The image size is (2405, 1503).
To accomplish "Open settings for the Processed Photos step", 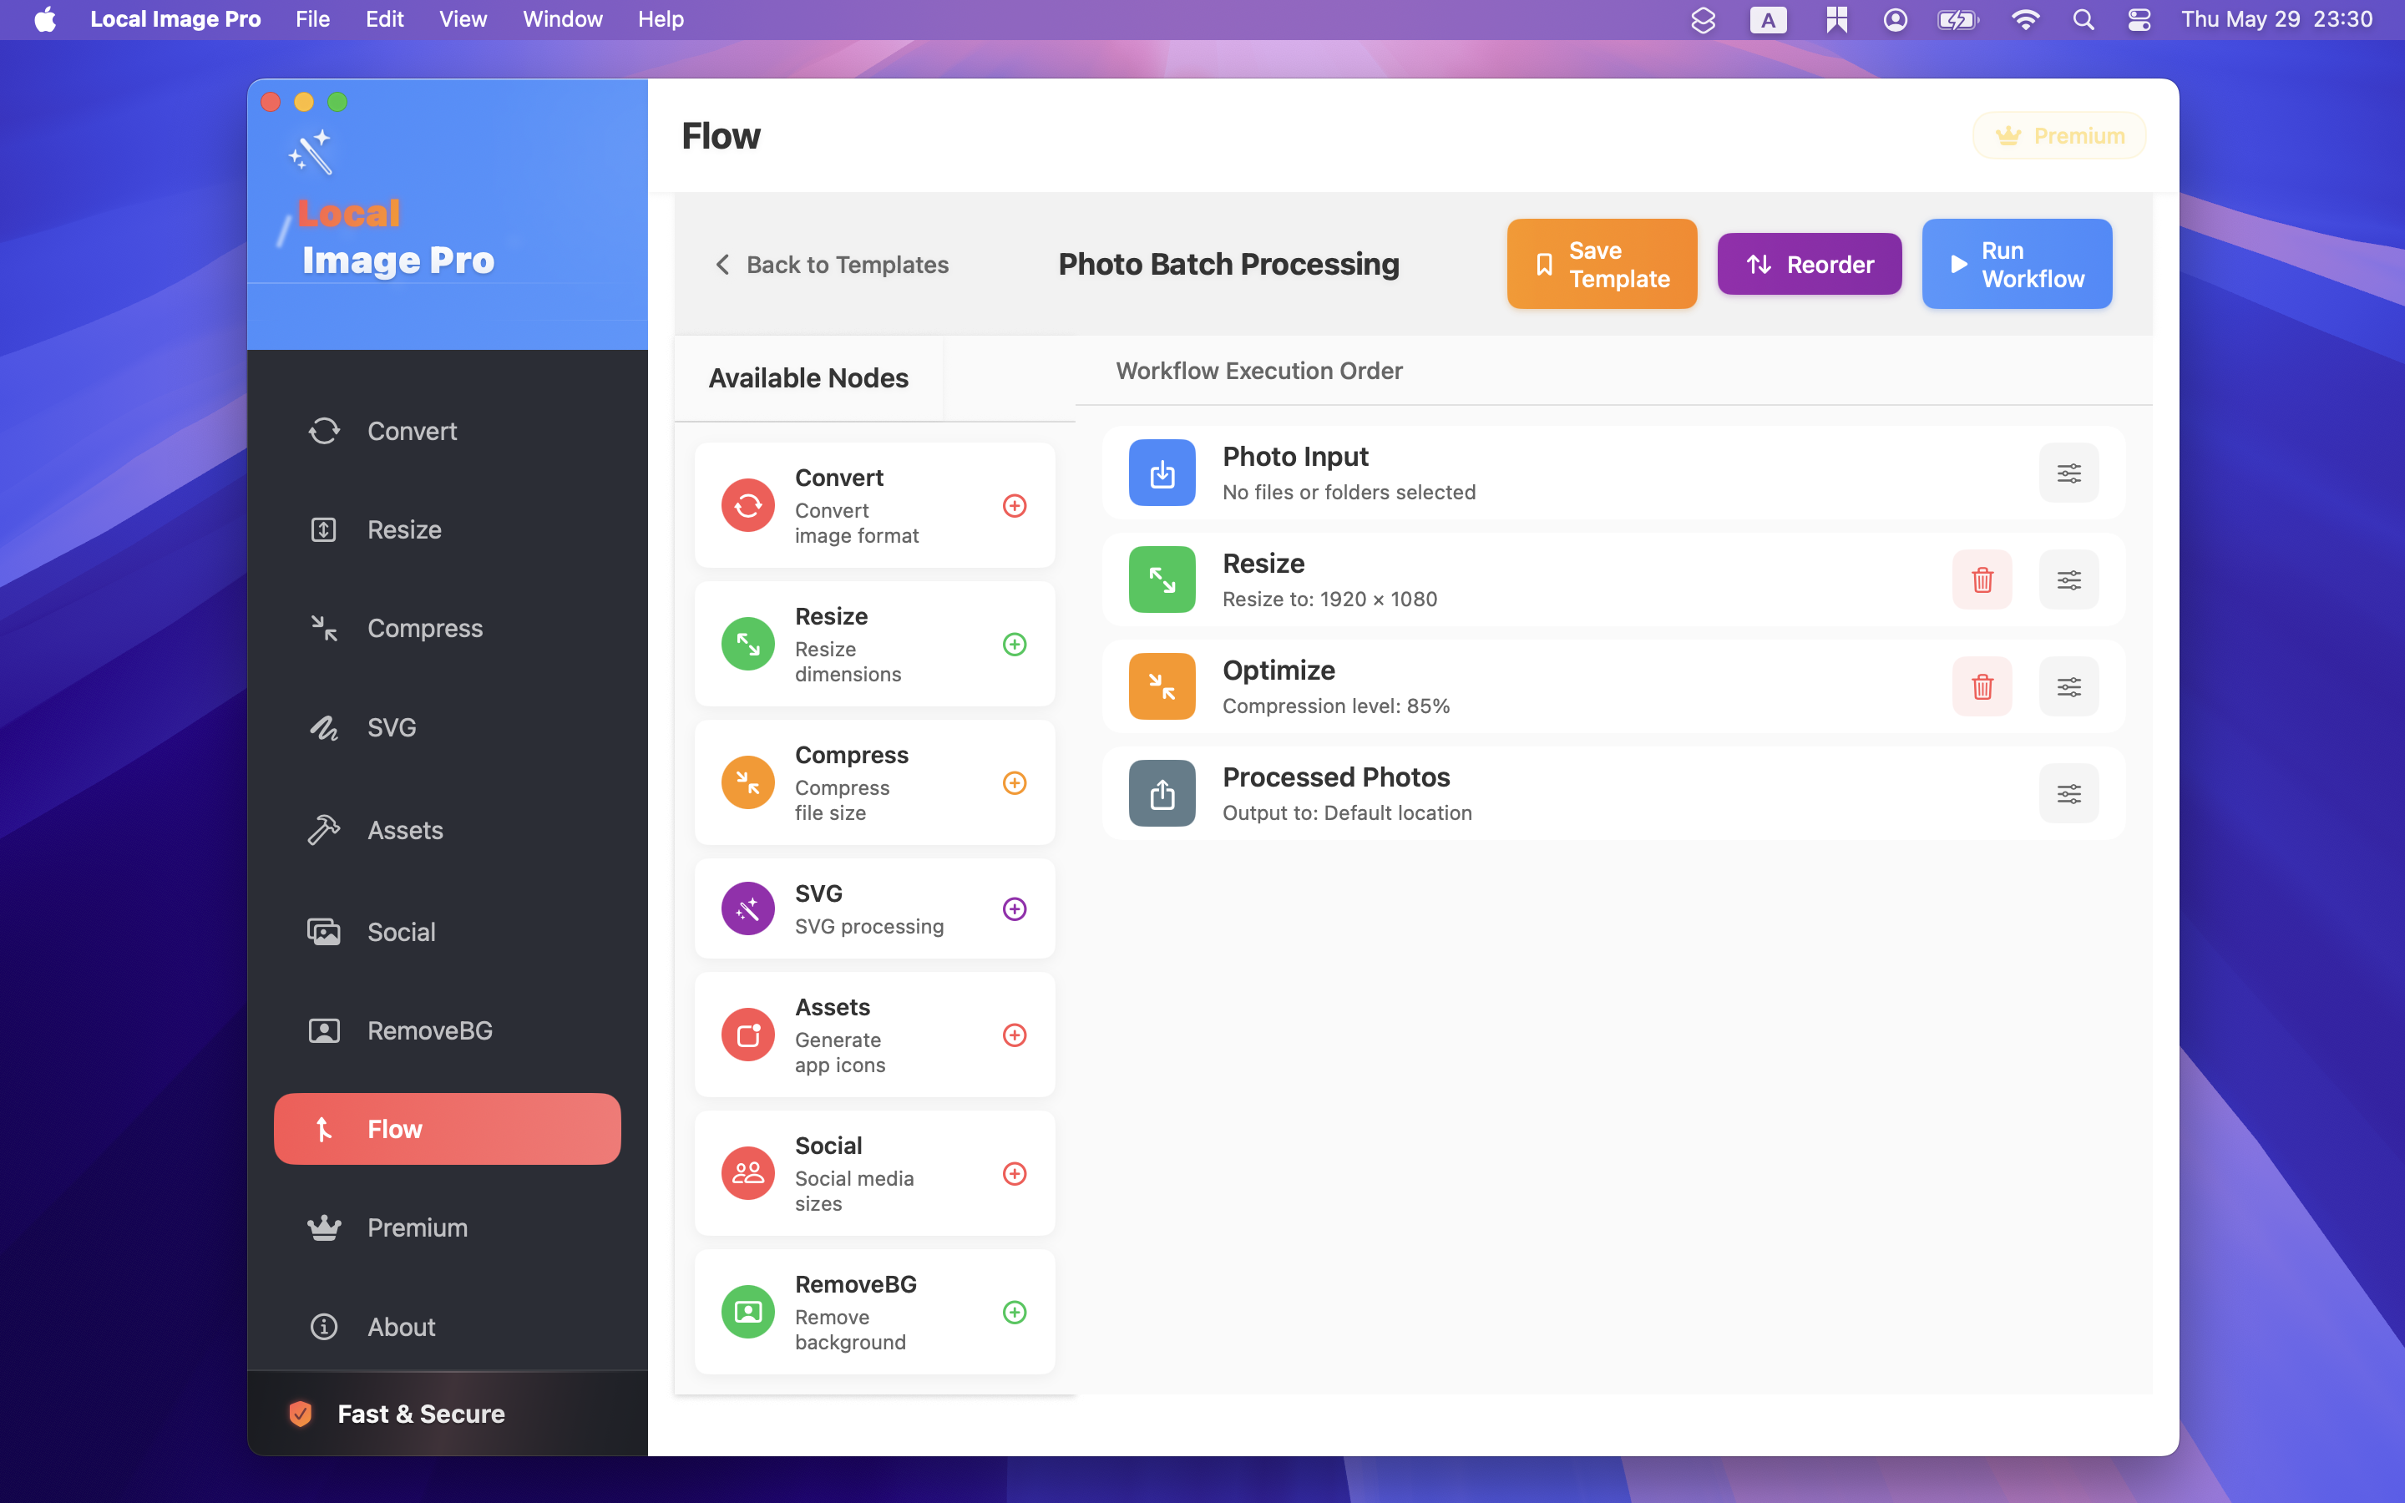I will pyautogui.click(x=2068, y=793).
